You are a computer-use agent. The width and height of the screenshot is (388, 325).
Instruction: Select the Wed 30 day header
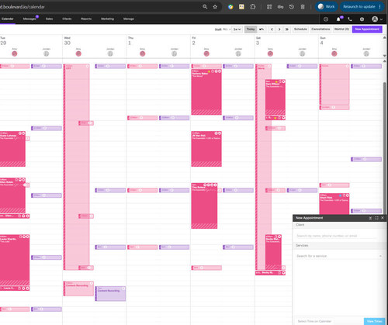[68, 41]
